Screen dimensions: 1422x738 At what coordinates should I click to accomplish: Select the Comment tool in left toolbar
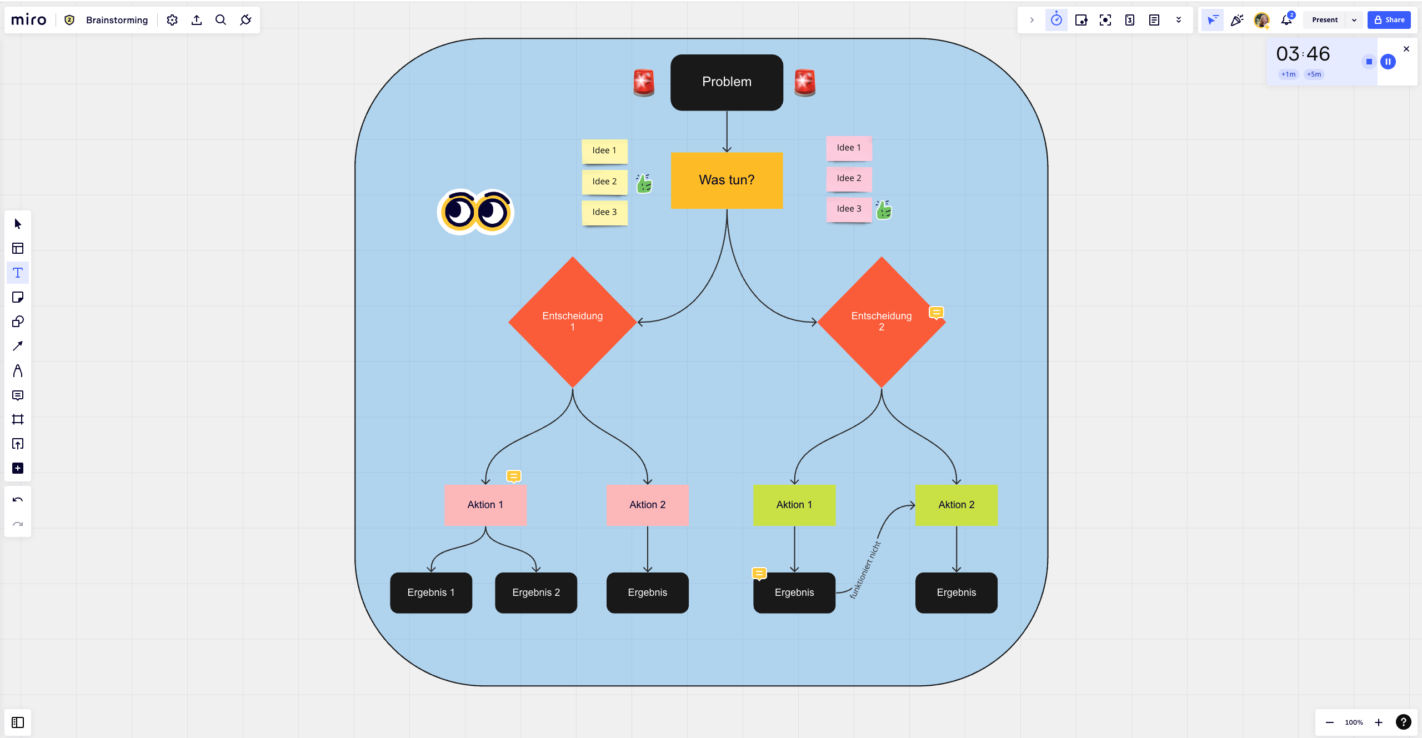18,395
